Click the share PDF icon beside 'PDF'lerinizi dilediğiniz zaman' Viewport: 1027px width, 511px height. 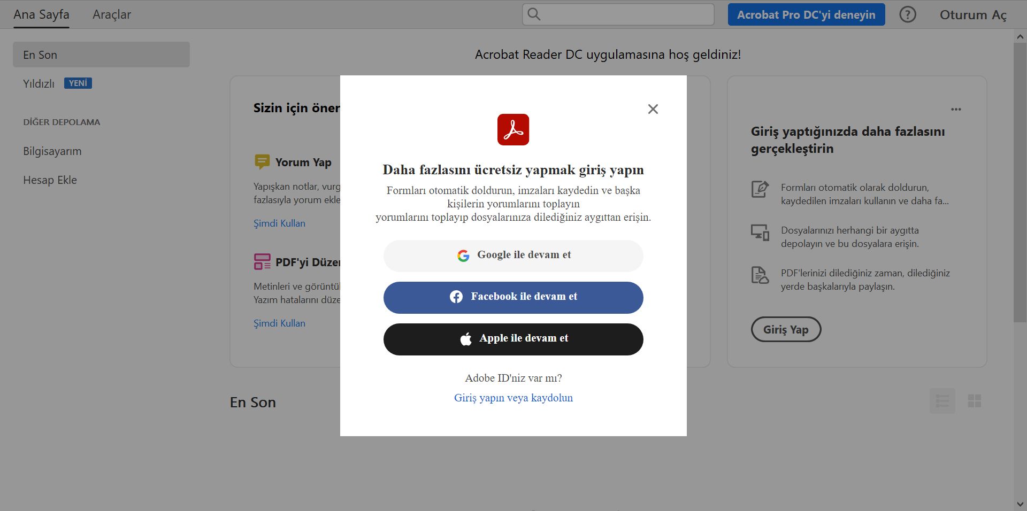(760, 275)
